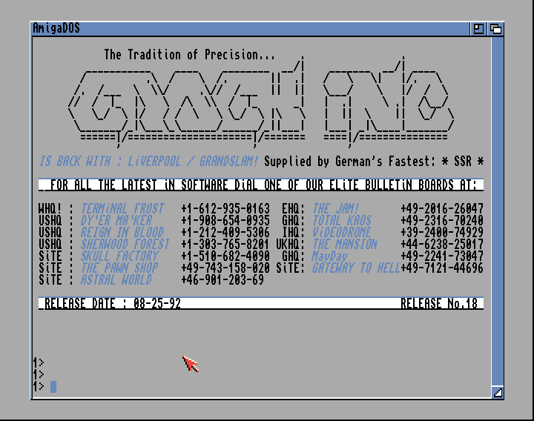Click the AmigaDOS window zoom gadget
Screen dimensions: 534x421
click(478, 29)
